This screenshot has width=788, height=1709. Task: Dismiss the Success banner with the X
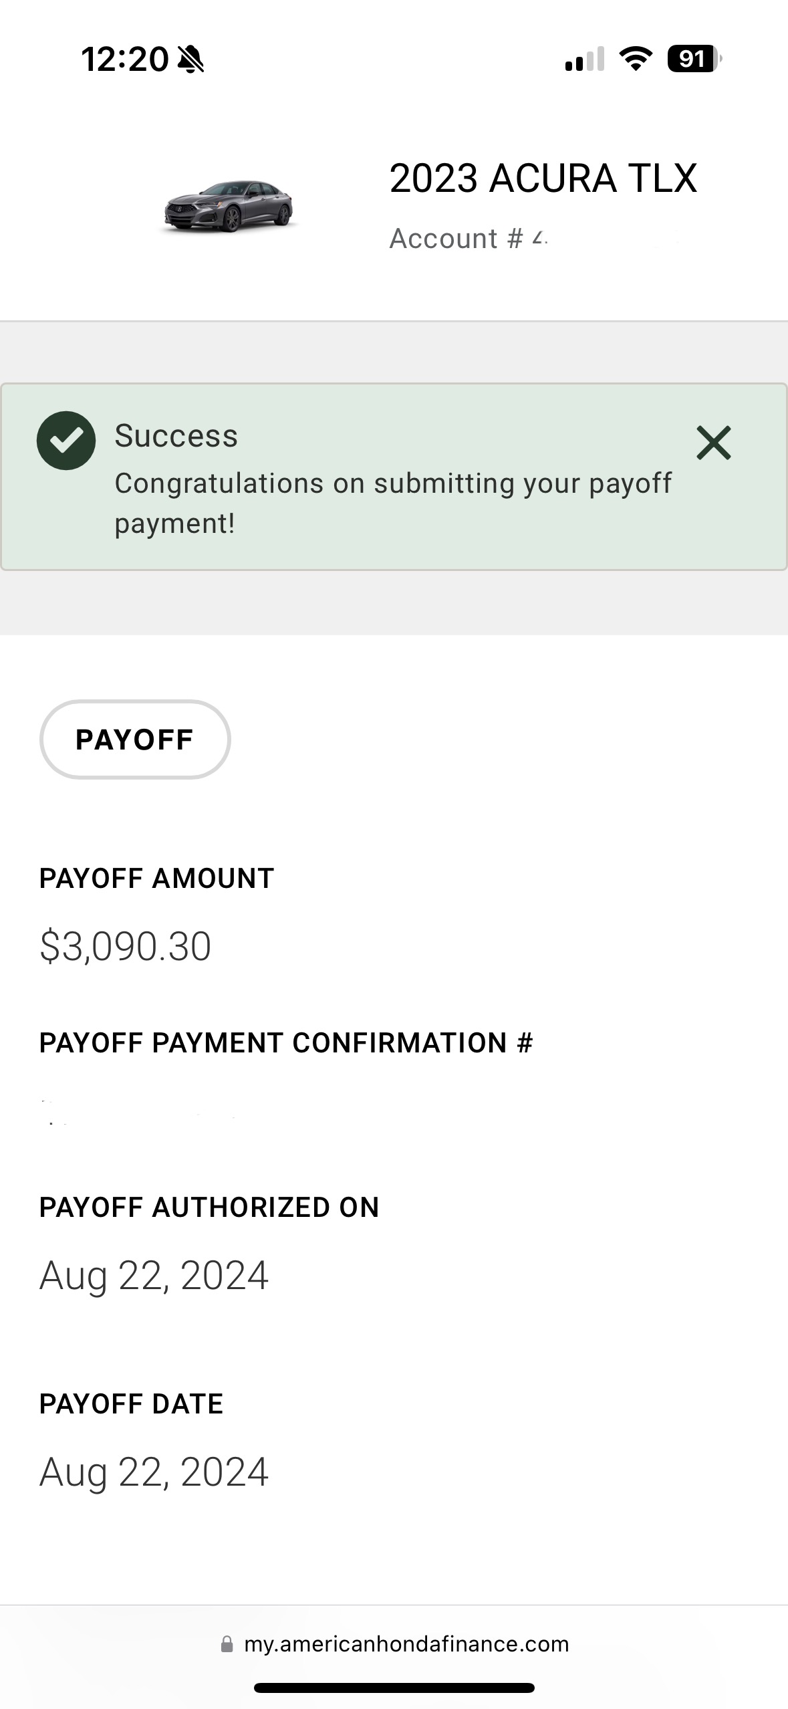[x=713, y=443]
